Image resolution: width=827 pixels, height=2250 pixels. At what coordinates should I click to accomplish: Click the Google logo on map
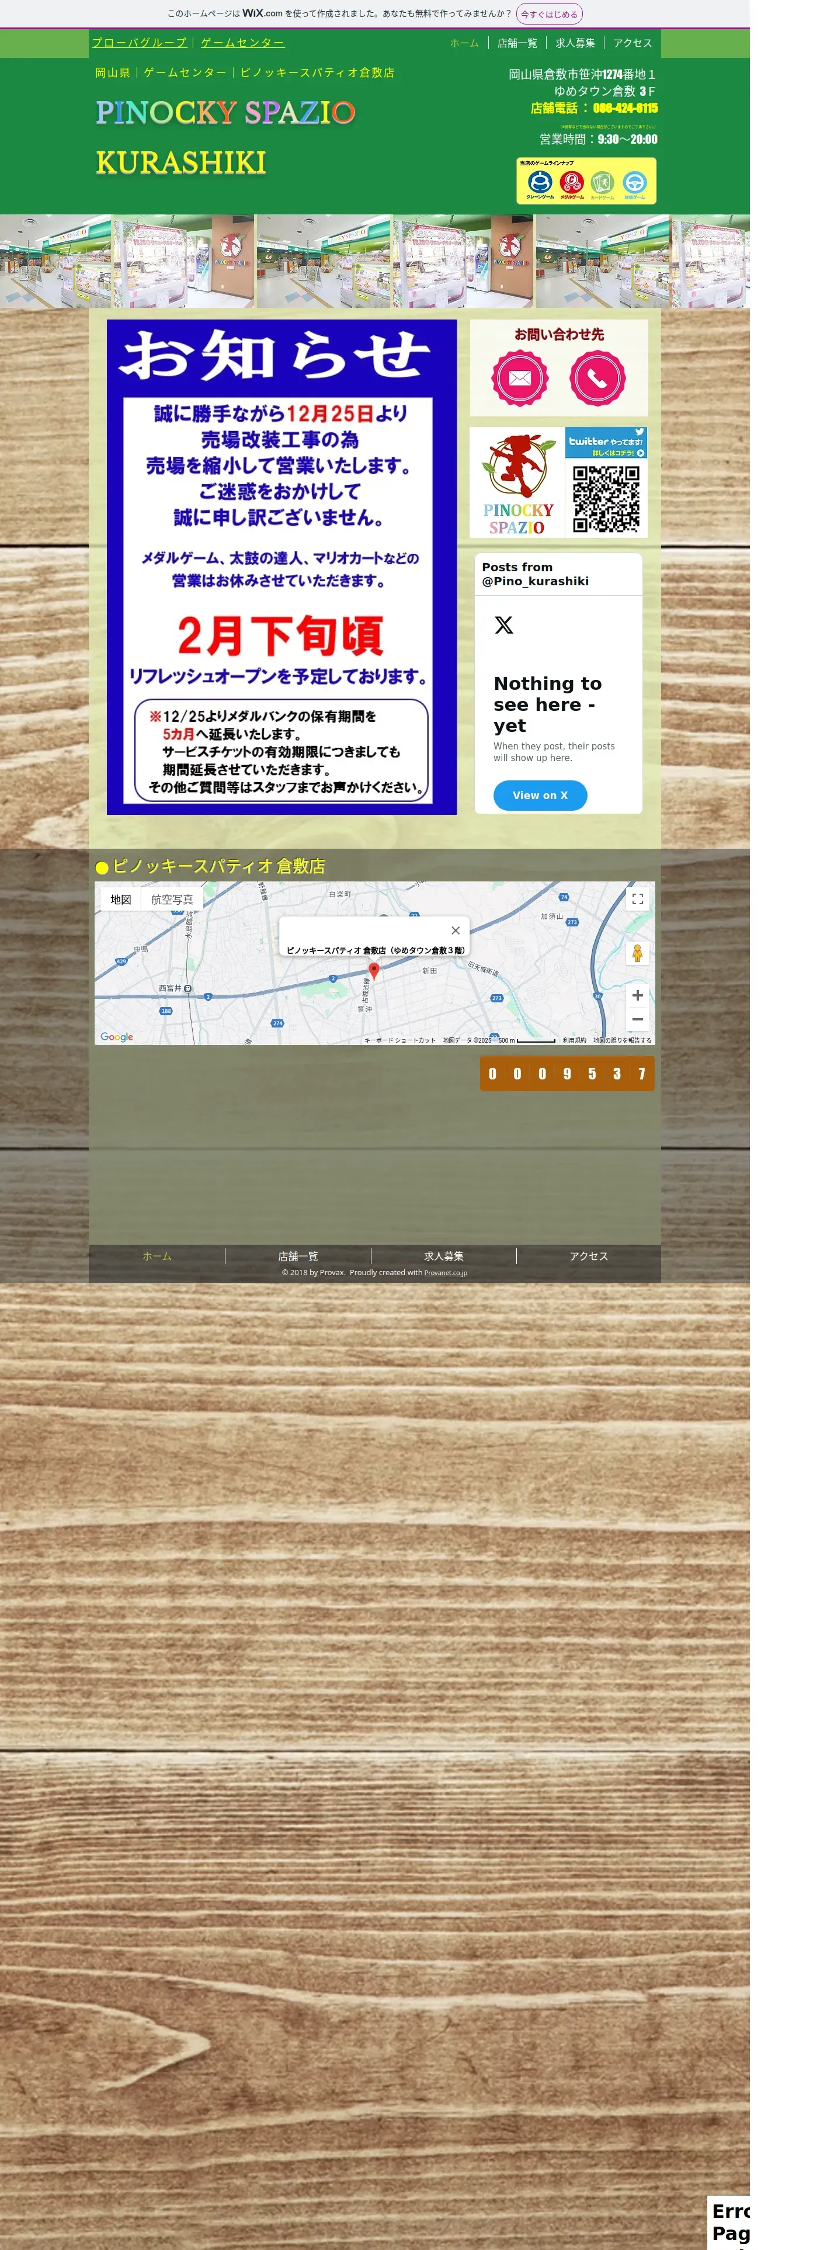pos(117,1037)
